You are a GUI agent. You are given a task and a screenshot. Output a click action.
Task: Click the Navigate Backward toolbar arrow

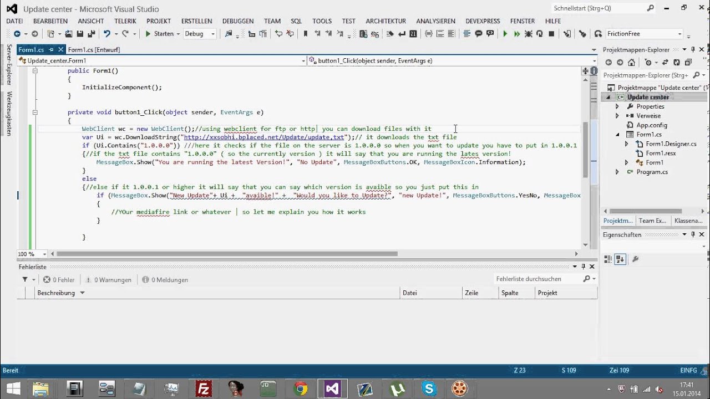click(x=17, y=34)
